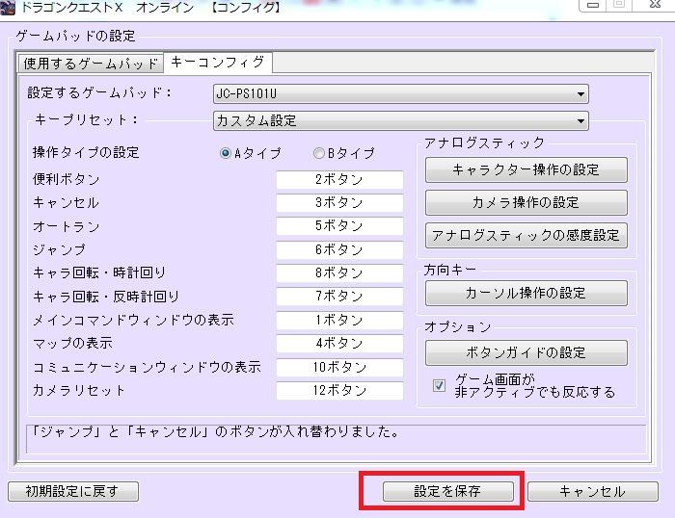675x518 pixels.
Task: Click the 便利ボタン row label
Action: pyautogui.click(x=67, y=179)
